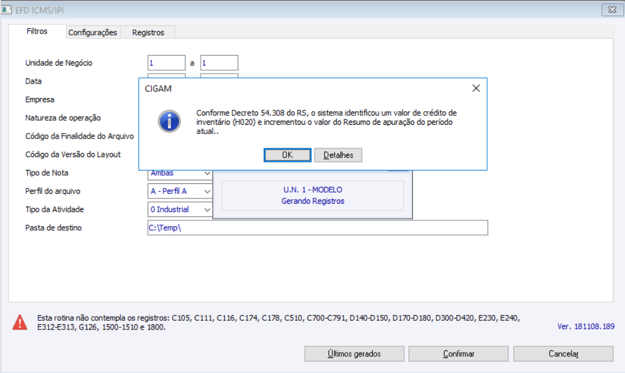Click the blue information icon in CIGAM dialog
625x373 pixels.
pyautogui.click(x=169, y=121)
